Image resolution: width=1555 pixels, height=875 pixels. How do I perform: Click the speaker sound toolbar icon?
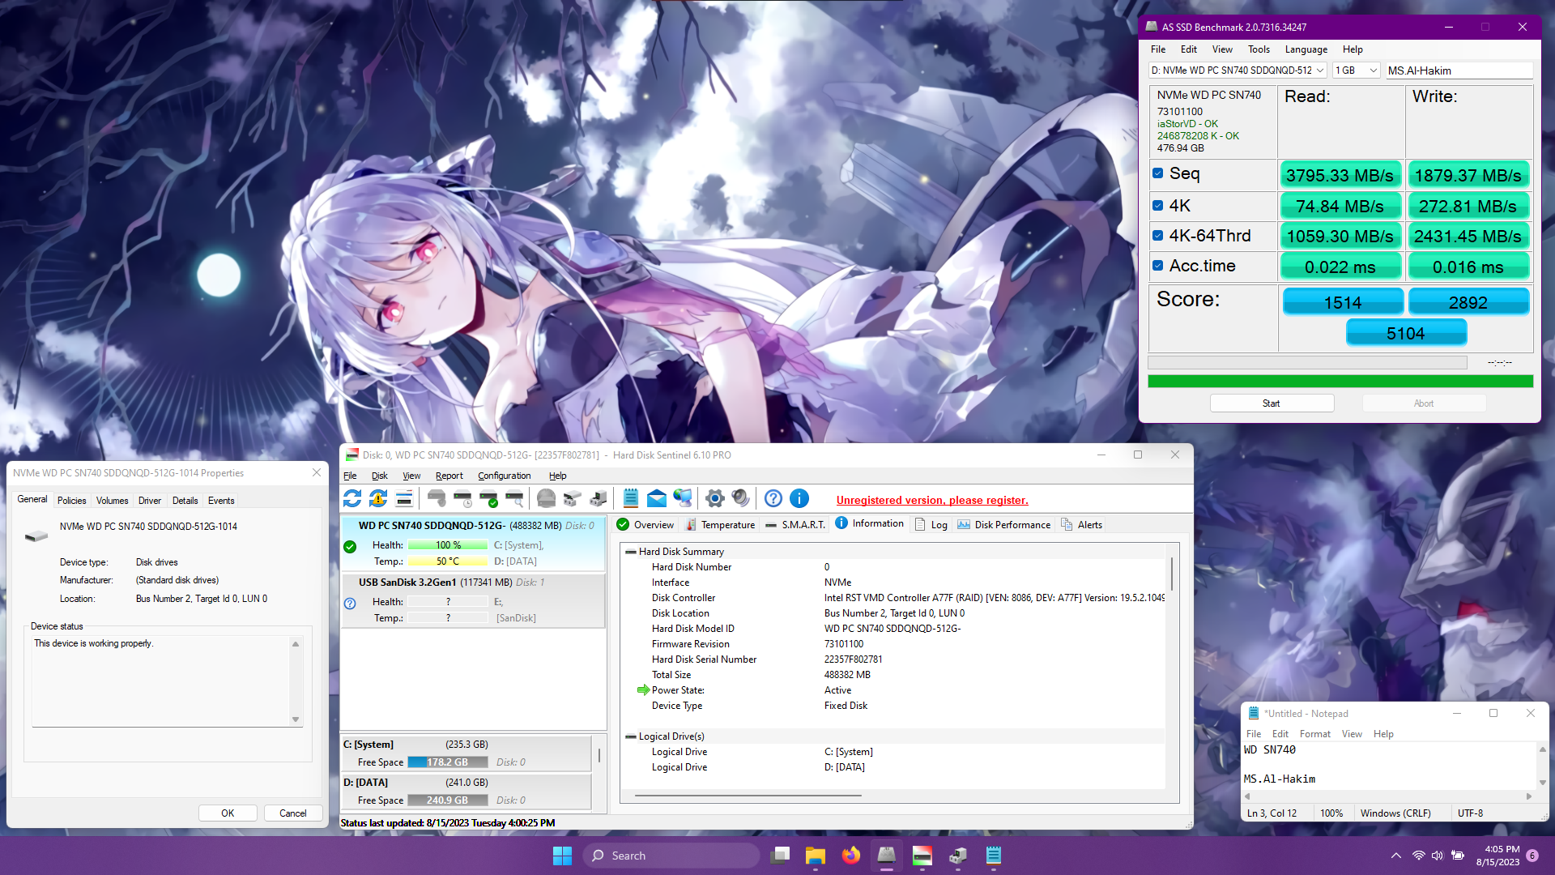[x=740, y=498]
